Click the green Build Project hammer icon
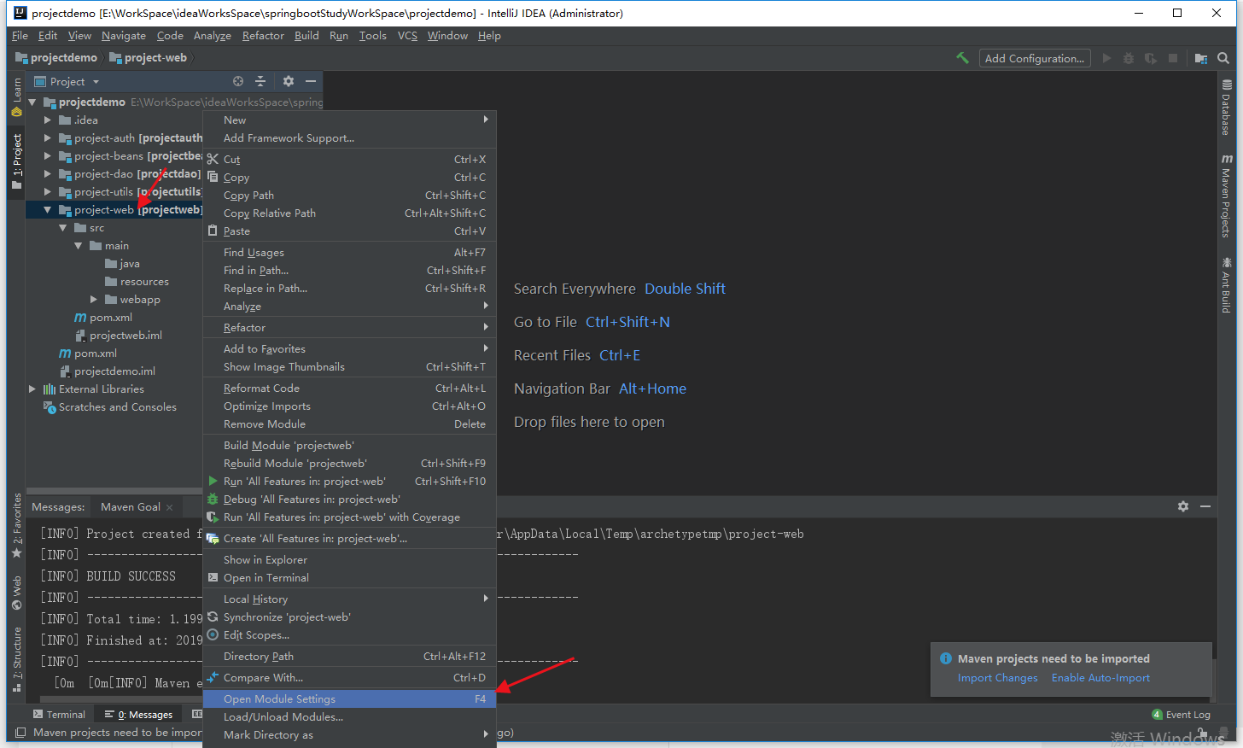1243x748 pixels. (962, 58)
